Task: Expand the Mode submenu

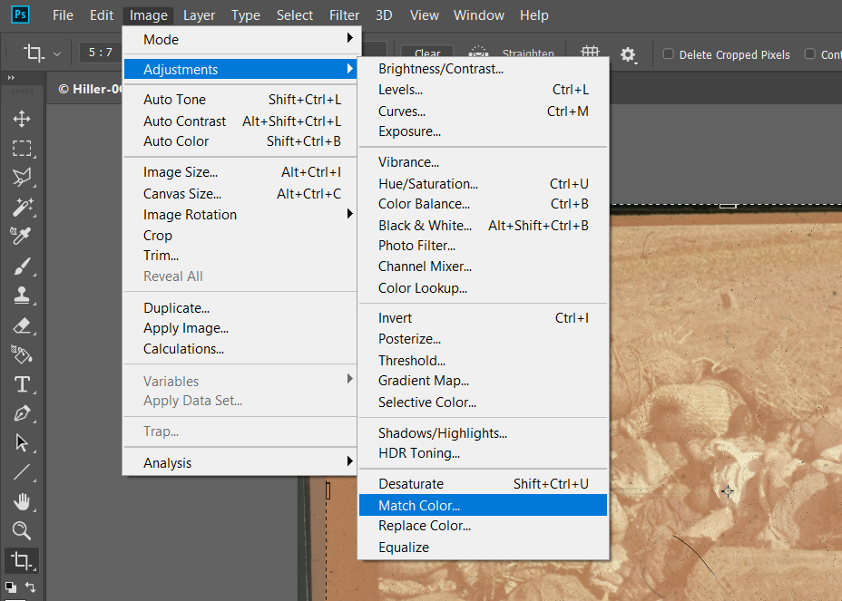Action: pyautogui.click(x=241, y=40)
